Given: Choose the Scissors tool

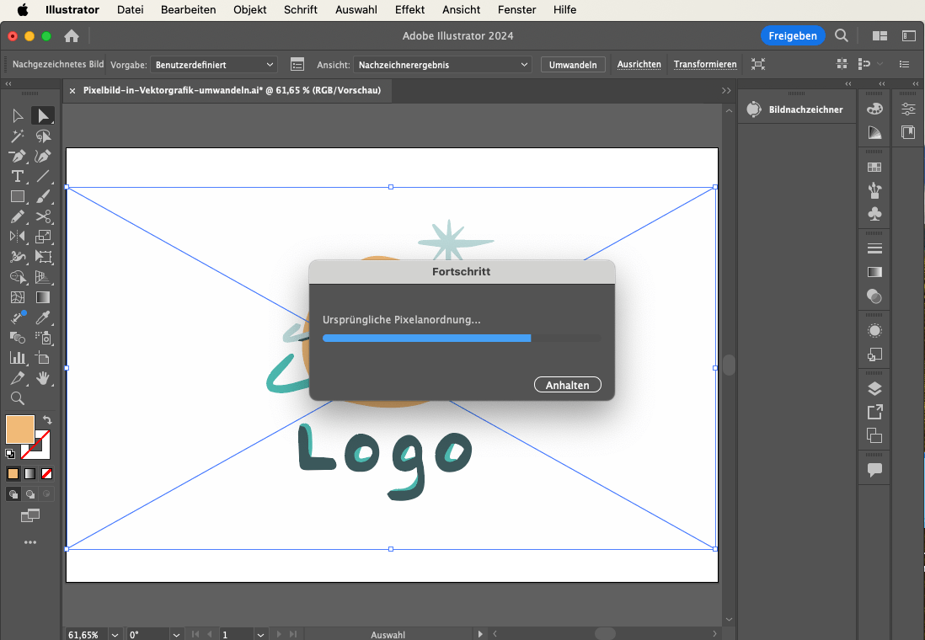Looking at the screenshot, I should (x=44, y=216).
